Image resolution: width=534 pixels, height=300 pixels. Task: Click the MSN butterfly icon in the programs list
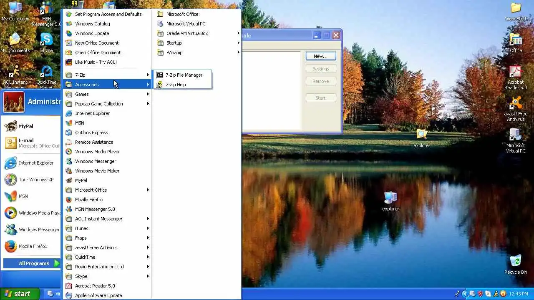pos(69,123)
